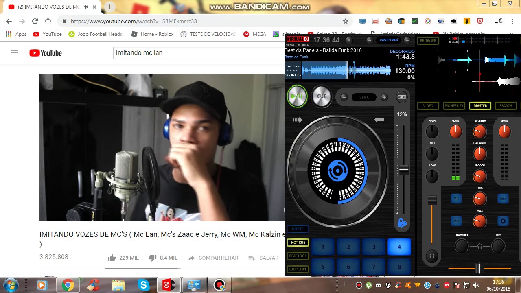521x293 pixels.
Task: Click the song overview waveform
Action: (x=347, y=70)
